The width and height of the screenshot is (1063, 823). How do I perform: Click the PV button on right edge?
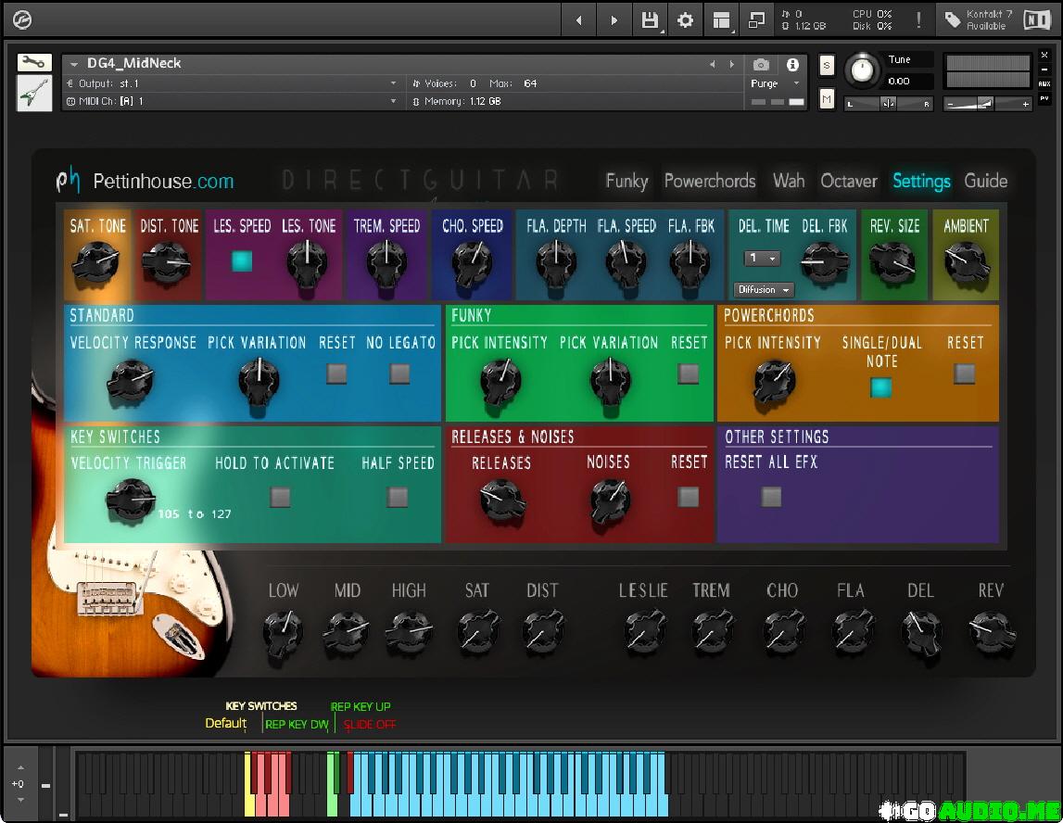[1044, 99]
